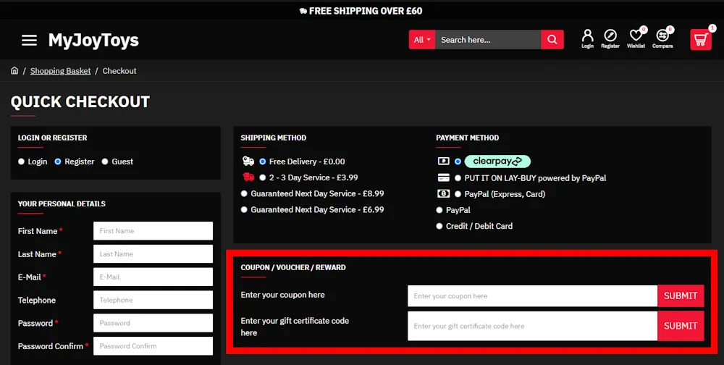Click the SHIPPING METHOD heading

[x=274, y=138]
